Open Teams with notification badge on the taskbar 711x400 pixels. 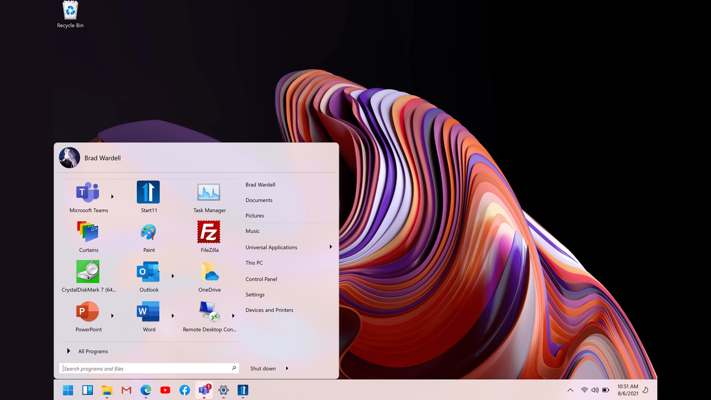[204, 390]
